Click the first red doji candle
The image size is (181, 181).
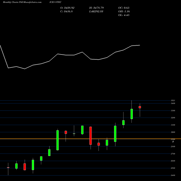(8, 168)
